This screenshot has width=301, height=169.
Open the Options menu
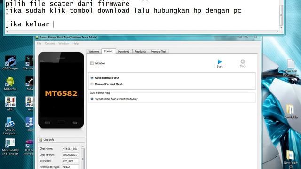click(50, 44)
